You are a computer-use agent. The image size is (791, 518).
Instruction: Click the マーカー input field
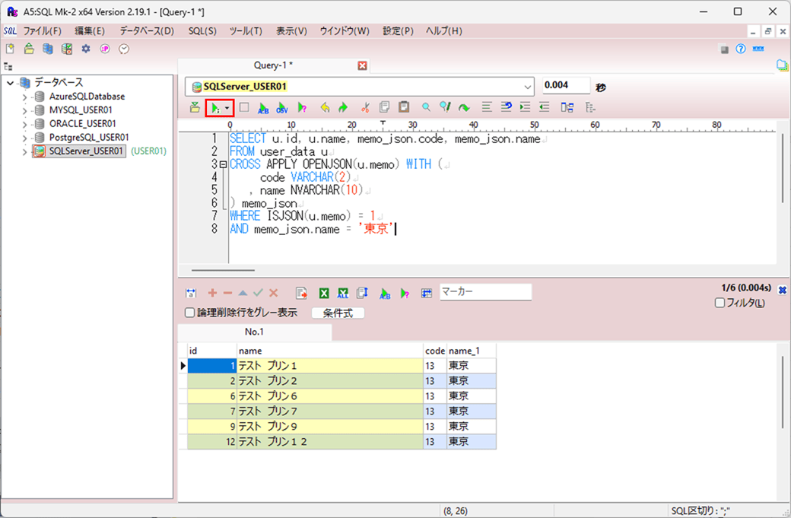pos(485,292)
